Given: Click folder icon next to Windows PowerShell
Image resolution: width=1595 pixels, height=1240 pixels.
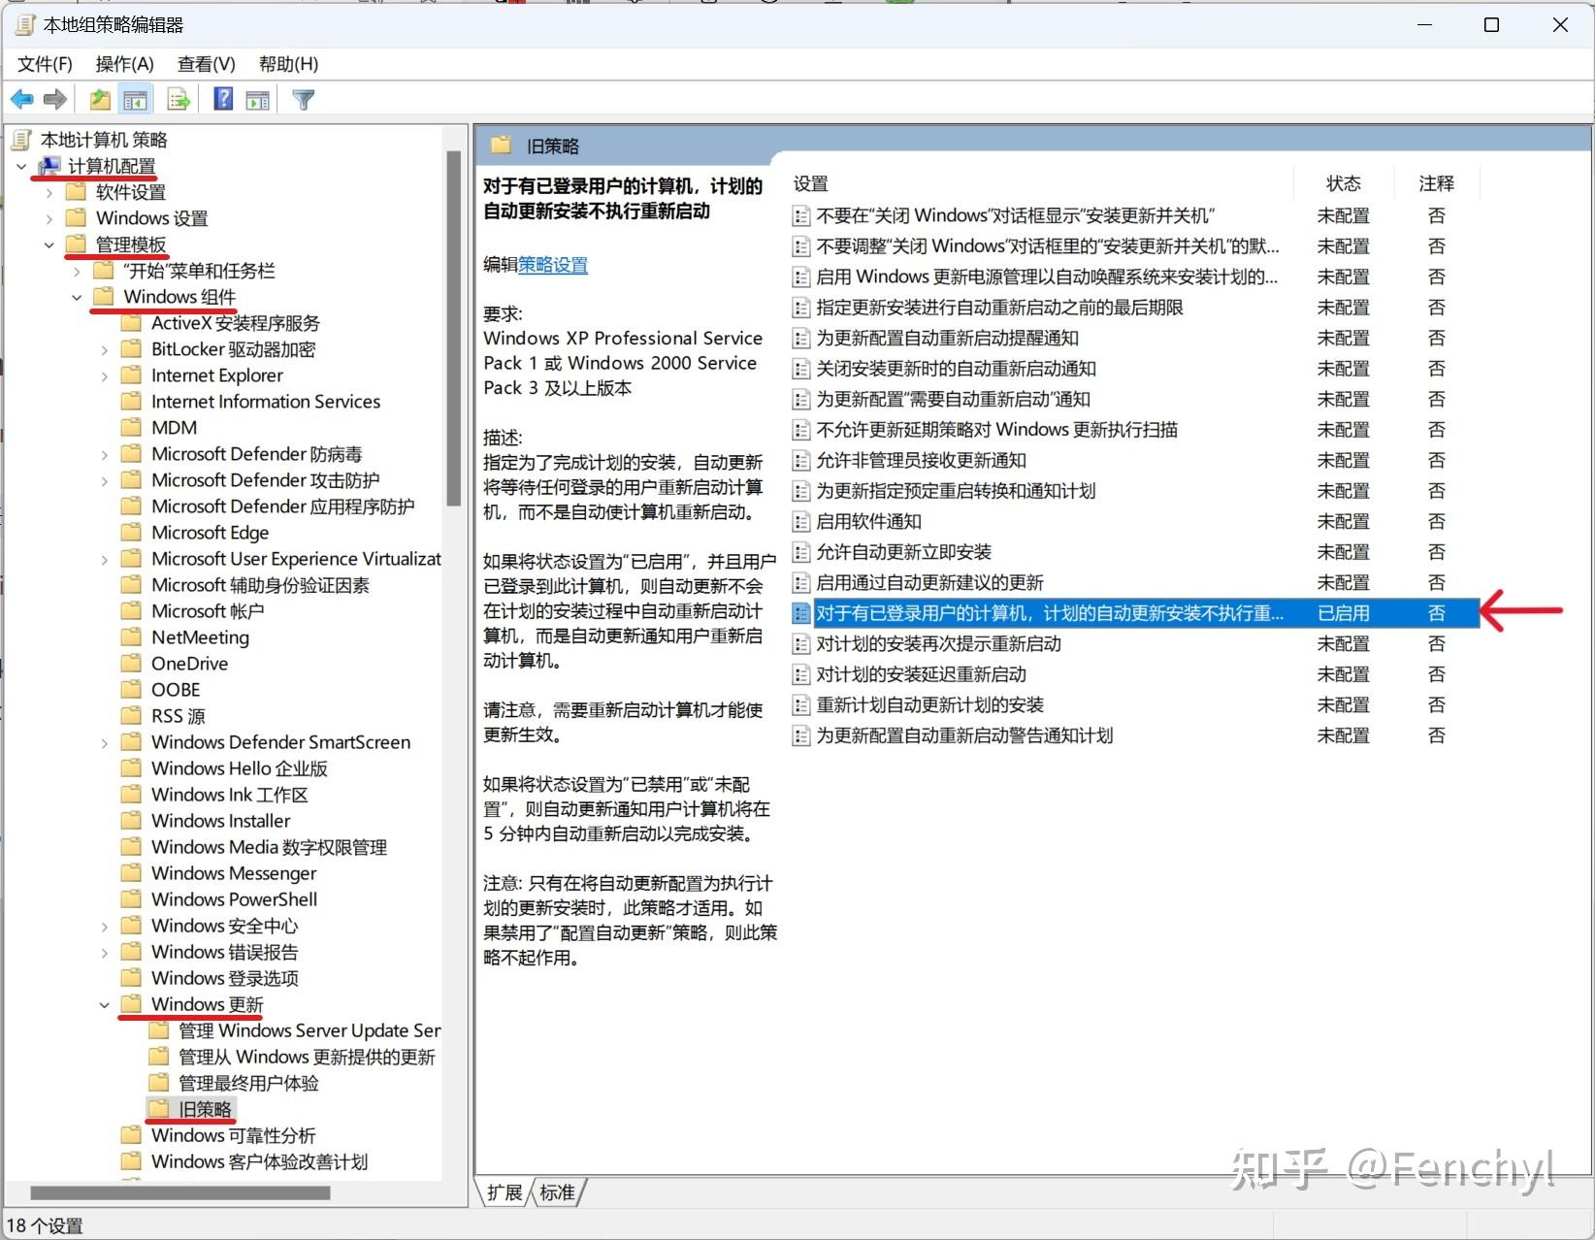Looking at the screenshot, I should [131, 898].
